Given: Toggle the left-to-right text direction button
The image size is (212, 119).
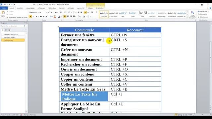Looking at the screenshot, I should click(x=85, y=13).
